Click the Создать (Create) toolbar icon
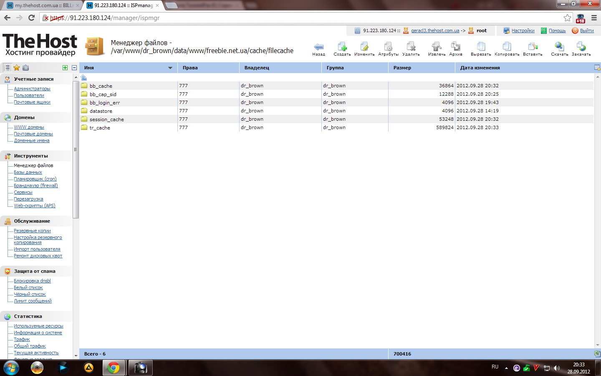601x376 pixels. pyautogui.click(x=342, y=47)
